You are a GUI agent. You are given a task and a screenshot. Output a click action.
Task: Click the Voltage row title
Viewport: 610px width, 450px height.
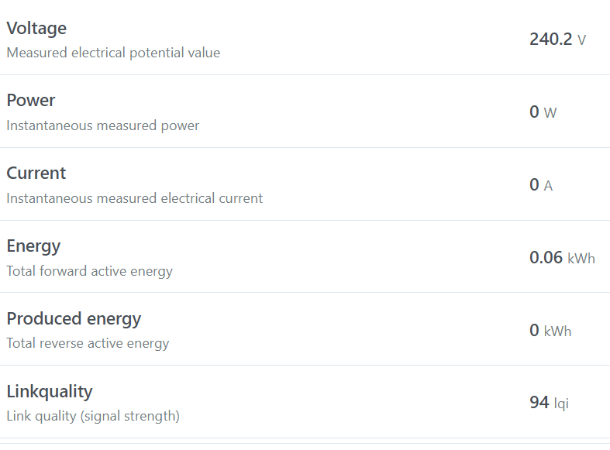coord(36,29)
